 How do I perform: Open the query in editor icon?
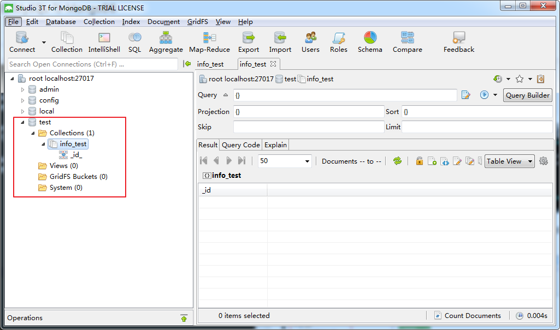pos(465,95)
